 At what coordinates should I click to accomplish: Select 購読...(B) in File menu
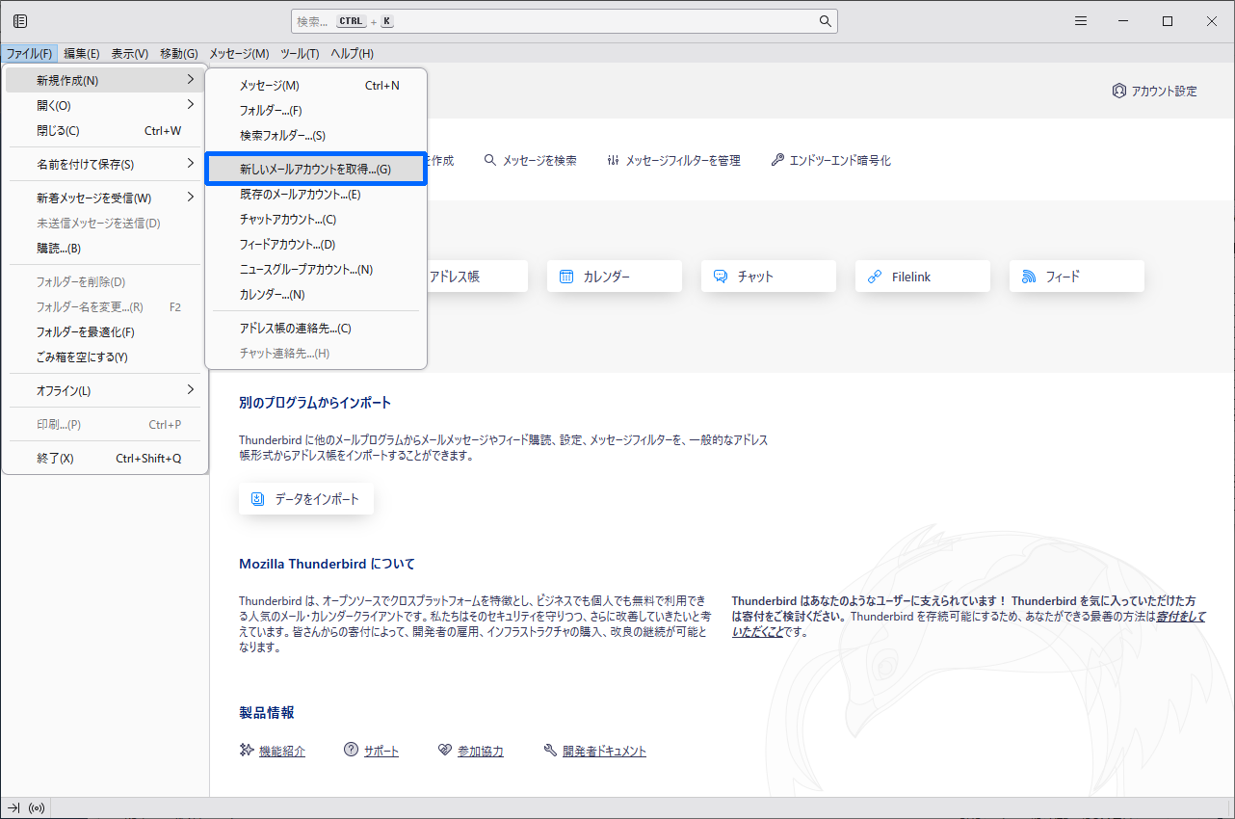click(x=107, y=249)
